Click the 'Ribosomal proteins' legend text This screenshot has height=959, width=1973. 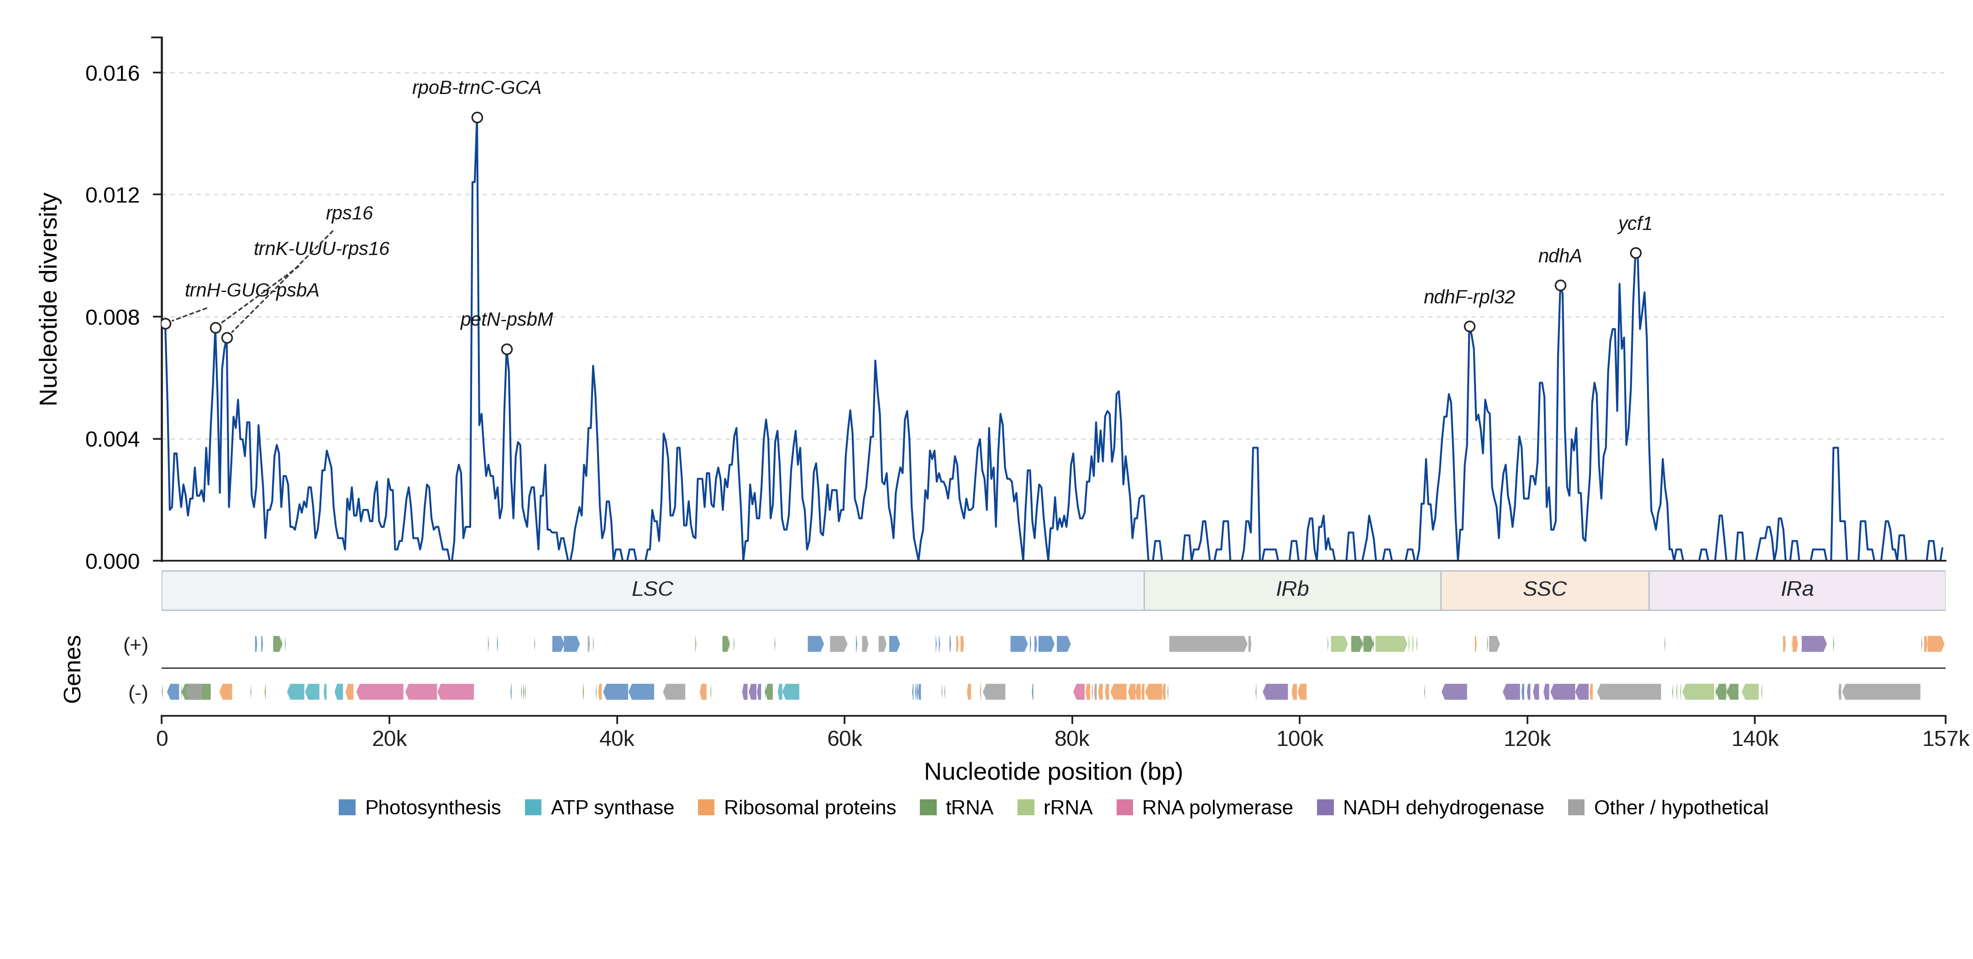[809, 808]
